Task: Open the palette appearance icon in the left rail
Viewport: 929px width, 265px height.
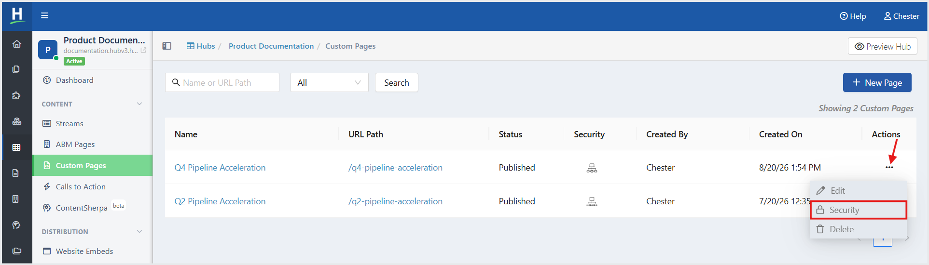Action: tap(16, 225)
